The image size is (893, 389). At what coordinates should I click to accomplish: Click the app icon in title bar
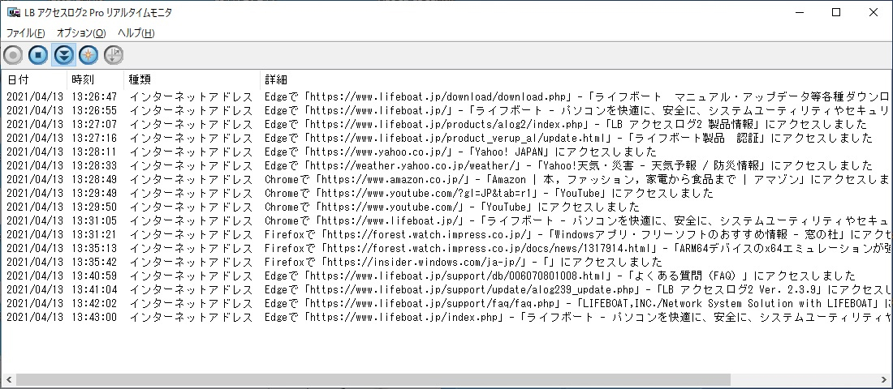(x=12, y=12)
